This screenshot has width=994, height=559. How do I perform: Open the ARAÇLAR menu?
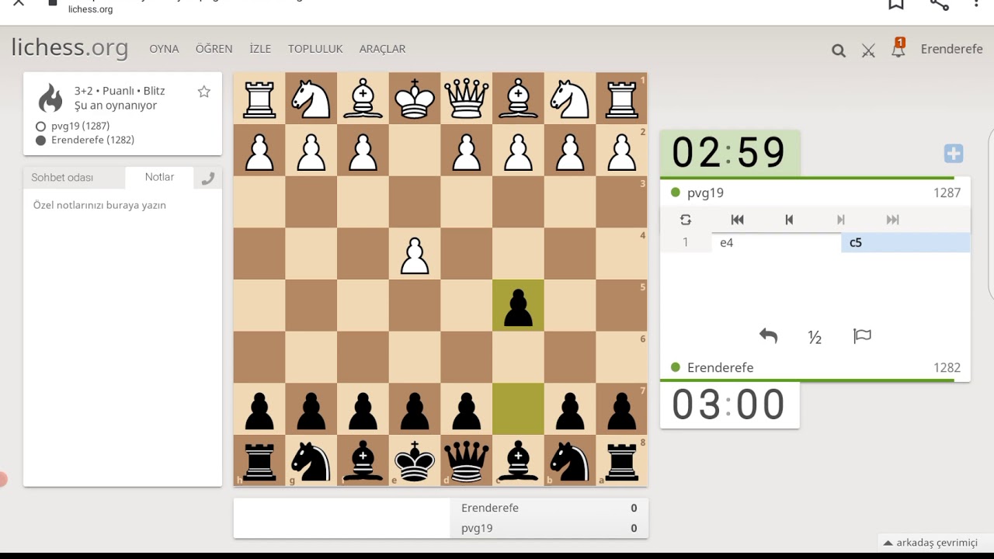point(382,49)
